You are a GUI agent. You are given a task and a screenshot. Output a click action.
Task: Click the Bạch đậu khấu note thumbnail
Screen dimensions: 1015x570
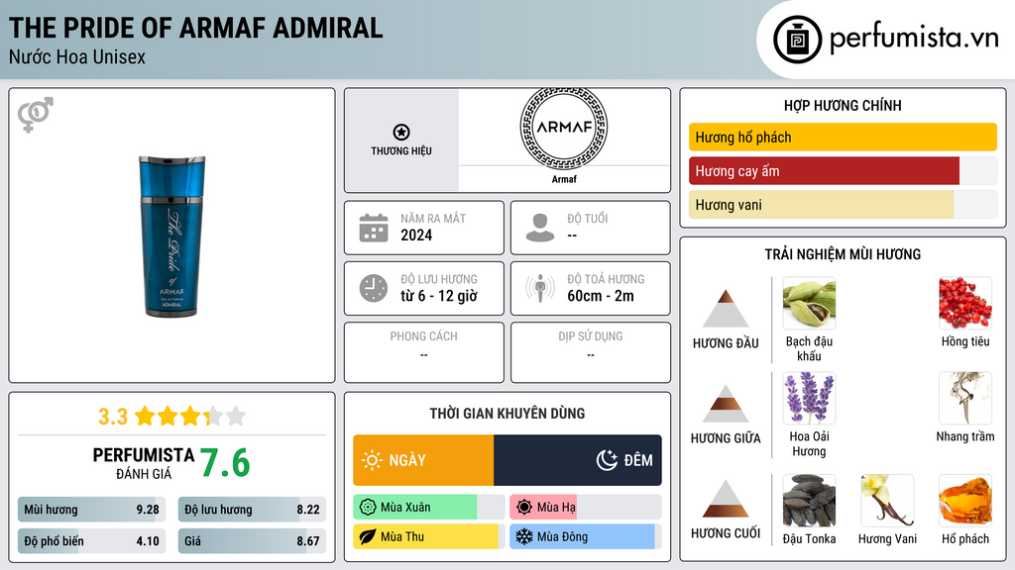coord(809,304)
